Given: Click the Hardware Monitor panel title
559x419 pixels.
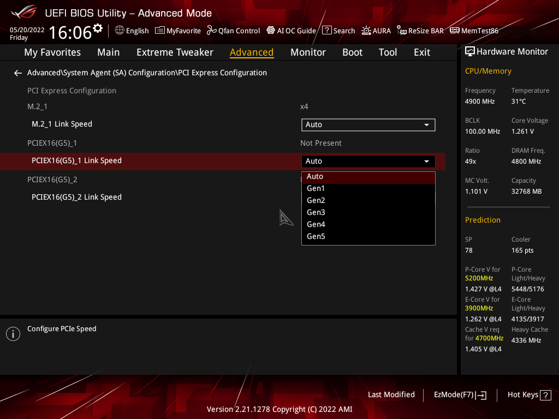Looking at the screenshot, I should [x=512, y=52].
